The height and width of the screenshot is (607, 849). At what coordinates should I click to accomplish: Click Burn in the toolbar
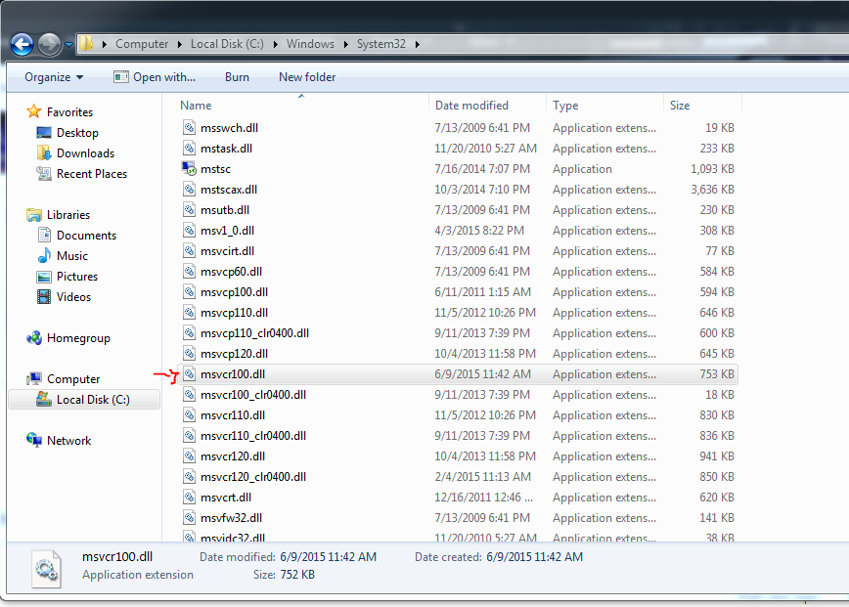coord(237,77)
